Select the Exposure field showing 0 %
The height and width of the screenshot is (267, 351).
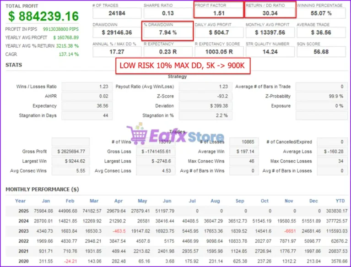(x=321, y=106)
